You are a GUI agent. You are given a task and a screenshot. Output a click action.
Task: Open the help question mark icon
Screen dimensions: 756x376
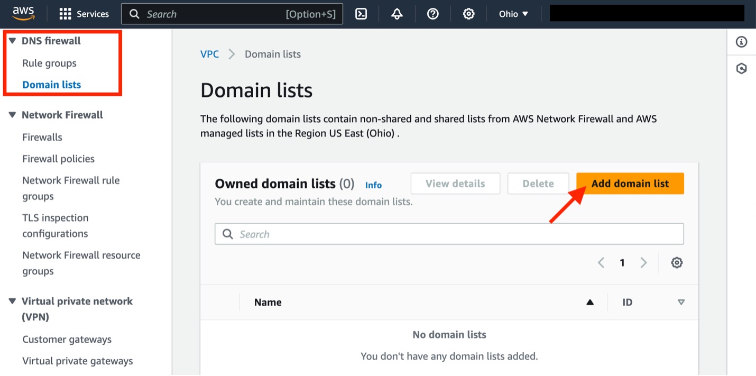click(433, 14)
